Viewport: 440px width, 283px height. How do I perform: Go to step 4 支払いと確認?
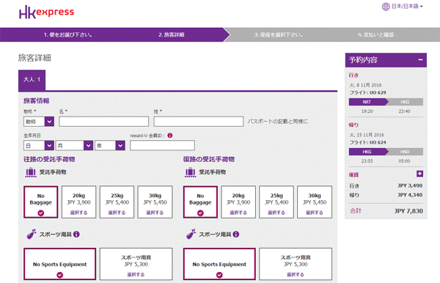point(375,34)
